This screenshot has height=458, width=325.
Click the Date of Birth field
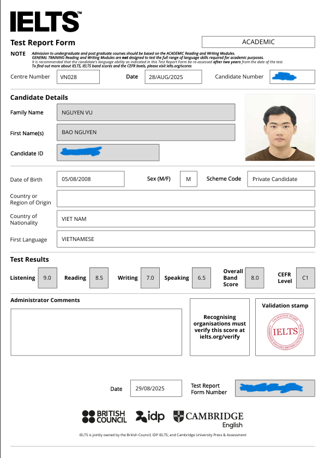[91, 179]
